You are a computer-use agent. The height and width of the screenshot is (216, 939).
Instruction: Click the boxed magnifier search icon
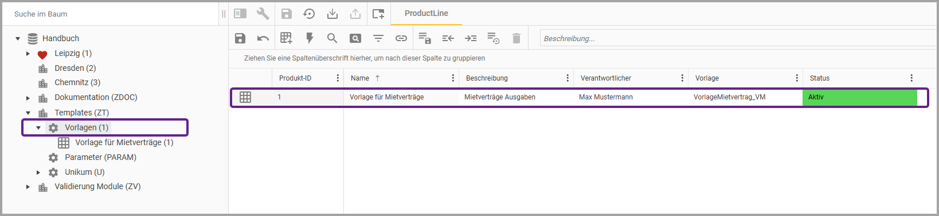pos(355,38)
